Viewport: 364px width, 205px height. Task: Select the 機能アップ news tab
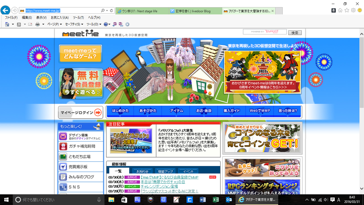165,171
